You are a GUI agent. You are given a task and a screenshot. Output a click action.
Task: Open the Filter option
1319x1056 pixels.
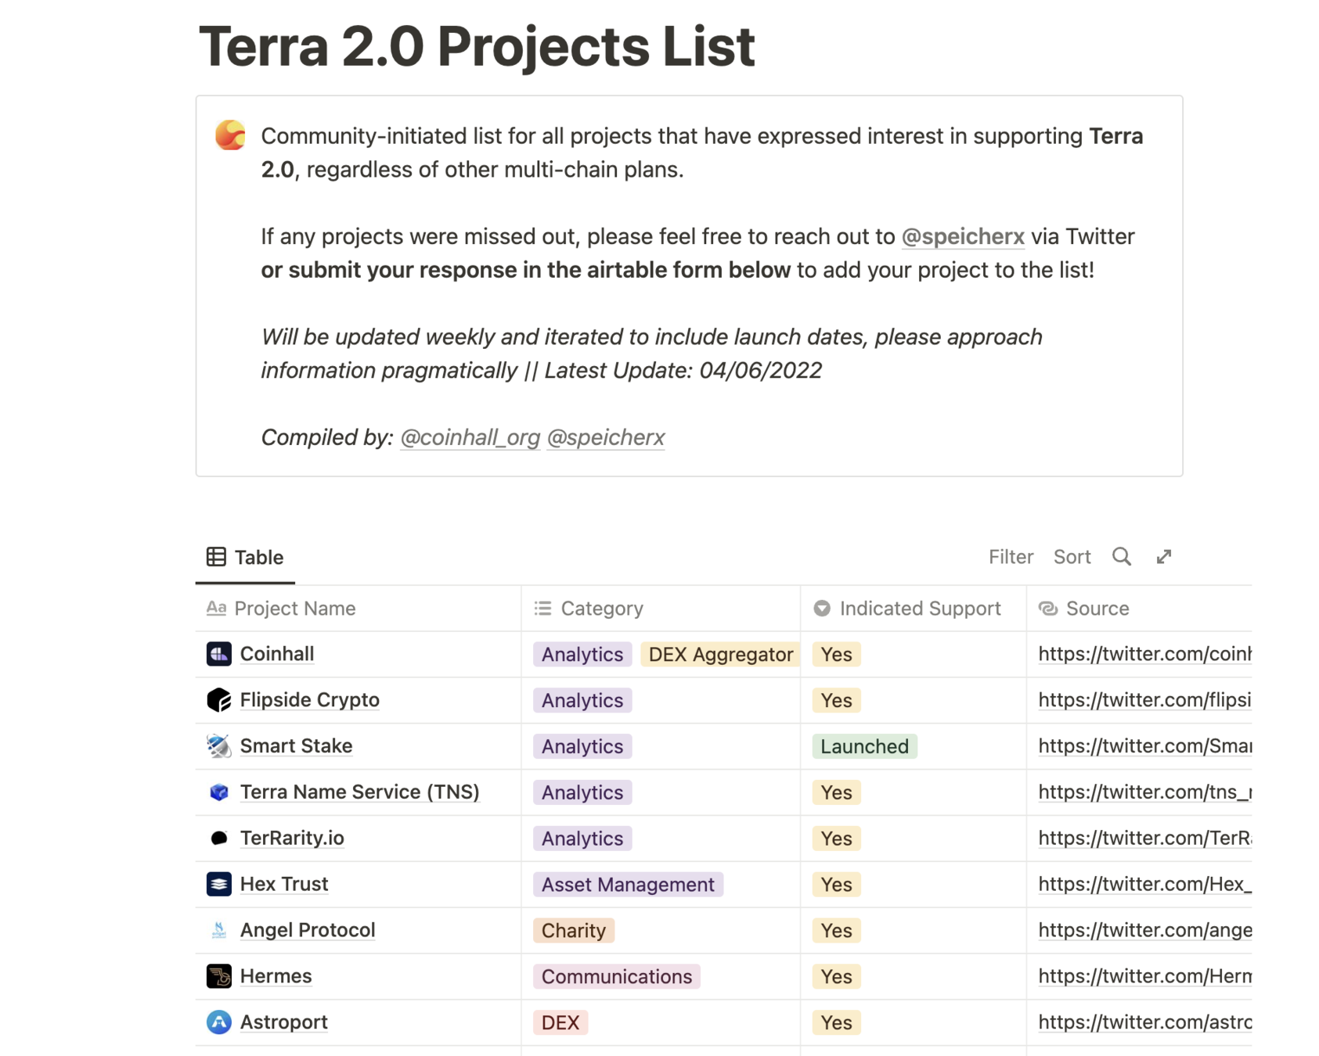point(1011,557)
